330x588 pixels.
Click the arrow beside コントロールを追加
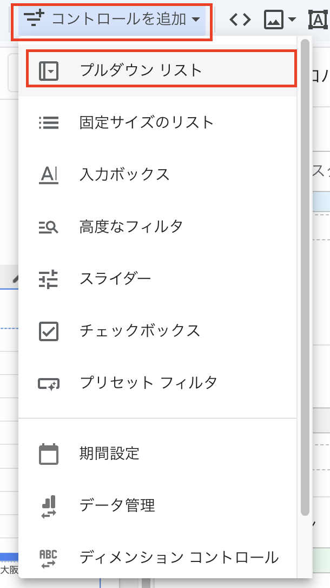195,21
